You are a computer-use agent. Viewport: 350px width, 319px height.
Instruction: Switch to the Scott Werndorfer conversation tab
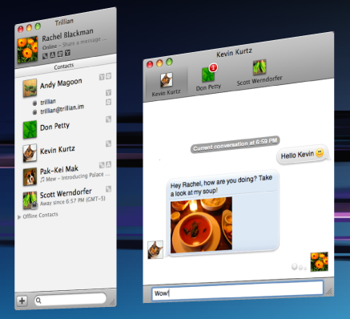pos(259,73)
